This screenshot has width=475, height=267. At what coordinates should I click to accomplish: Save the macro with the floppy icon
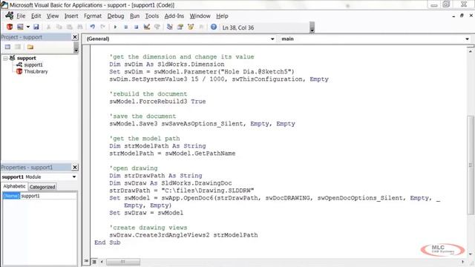(x=36, y=27)
